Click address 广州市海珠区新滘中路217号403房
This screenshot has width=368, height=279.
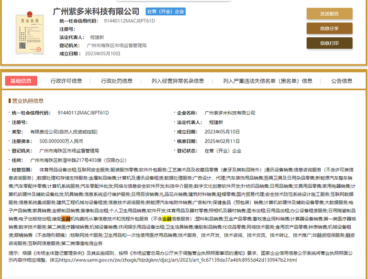click(66, 160)
